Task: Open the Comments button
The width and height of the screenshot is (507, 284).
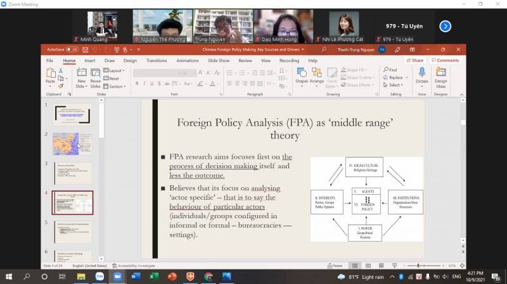Action: [445, 61]
